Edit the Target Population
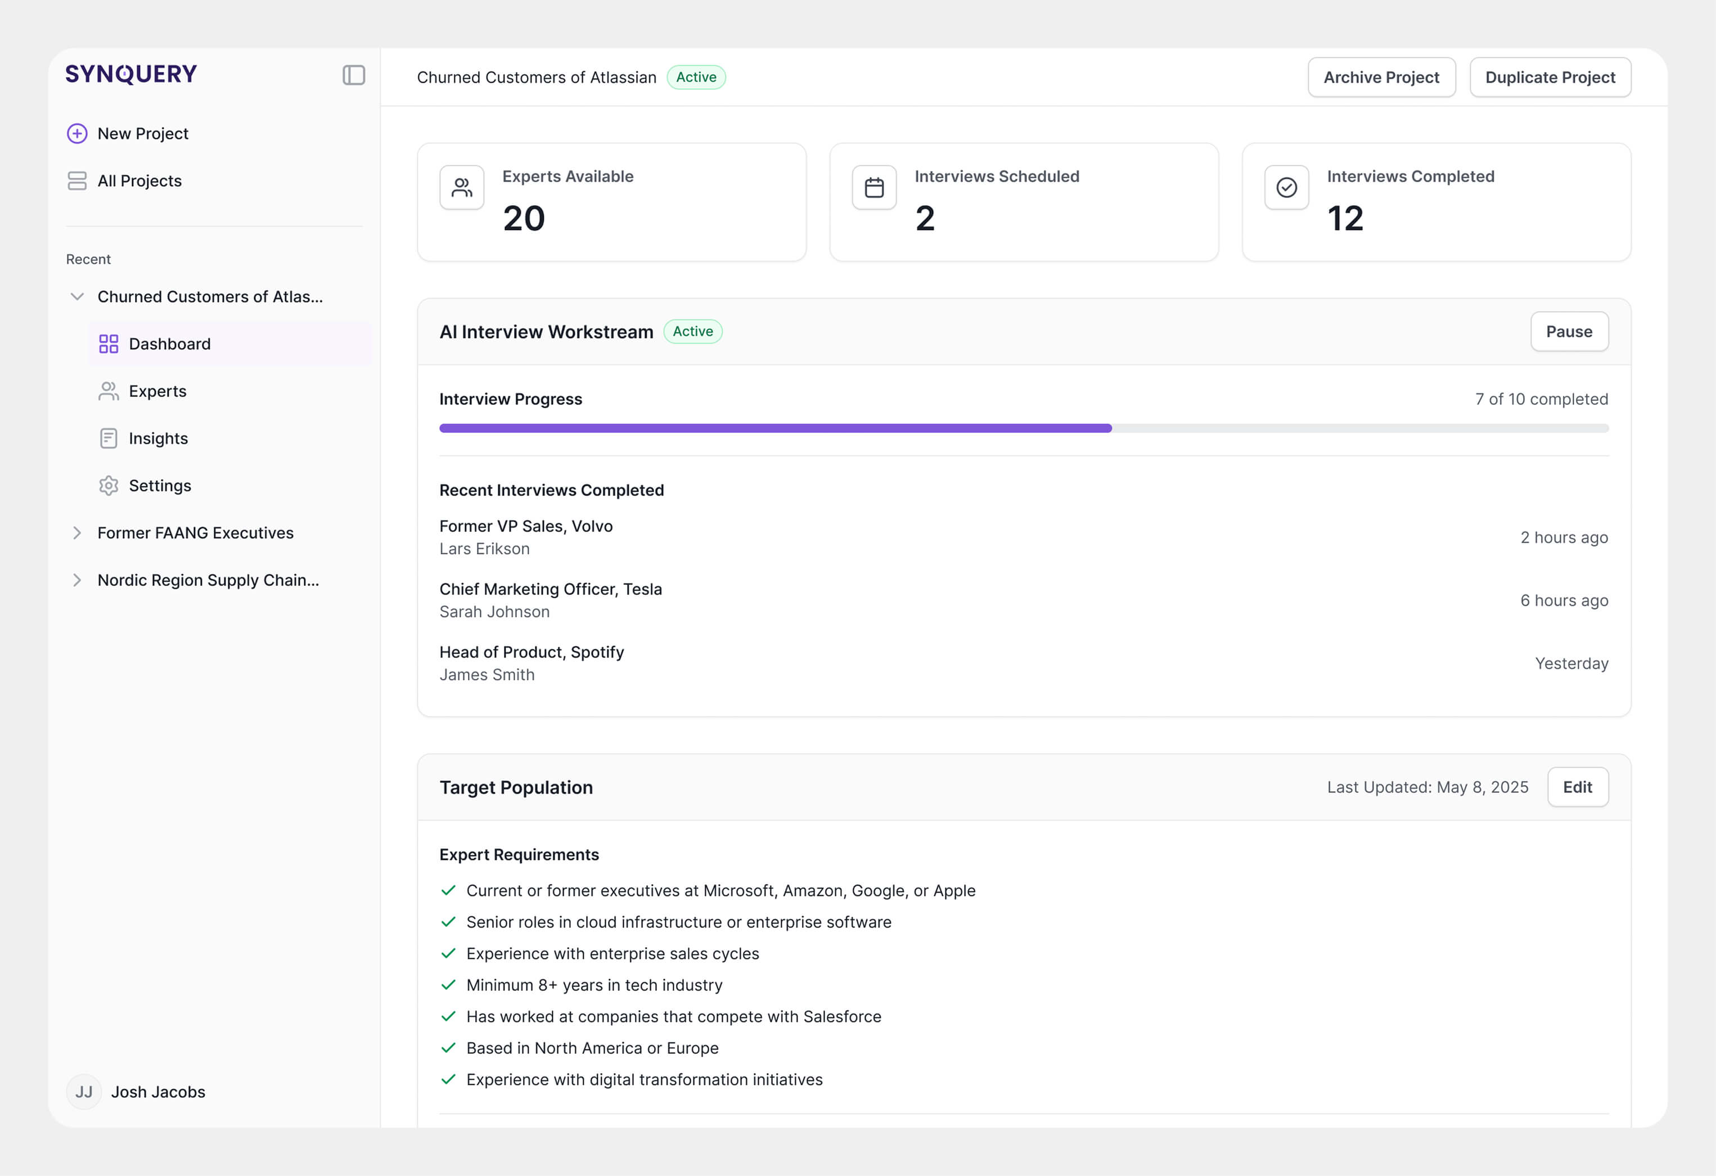The image size is (1716, 1176). 1577,787
